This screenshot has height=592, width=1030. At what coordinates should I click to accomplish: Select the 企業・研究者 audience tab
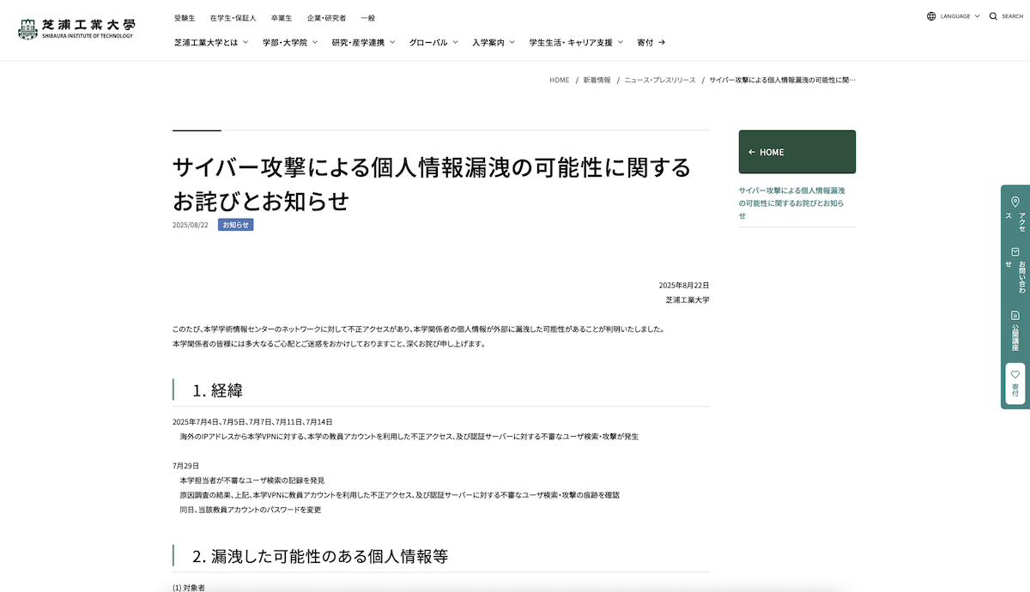pos(326,17)
